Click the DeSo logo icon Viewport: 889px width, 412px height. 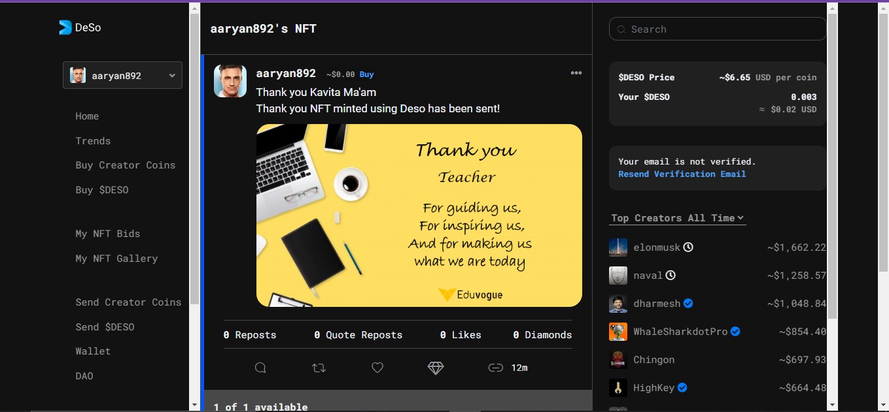click(x=65, y=27)
